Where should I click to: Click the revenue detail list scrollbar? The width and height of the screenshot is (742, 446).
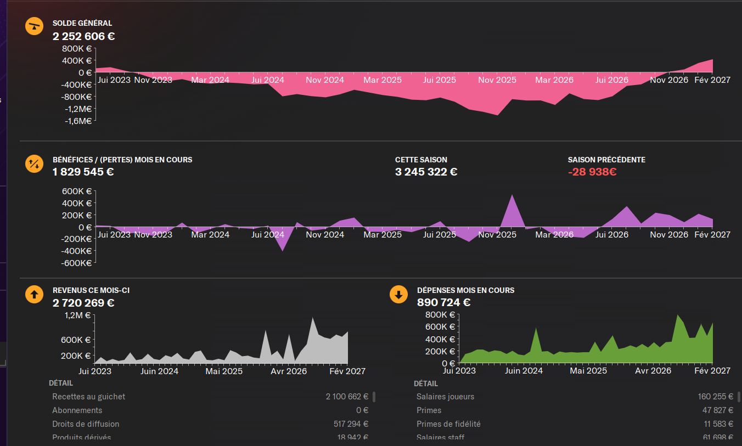tap(374, 397)
